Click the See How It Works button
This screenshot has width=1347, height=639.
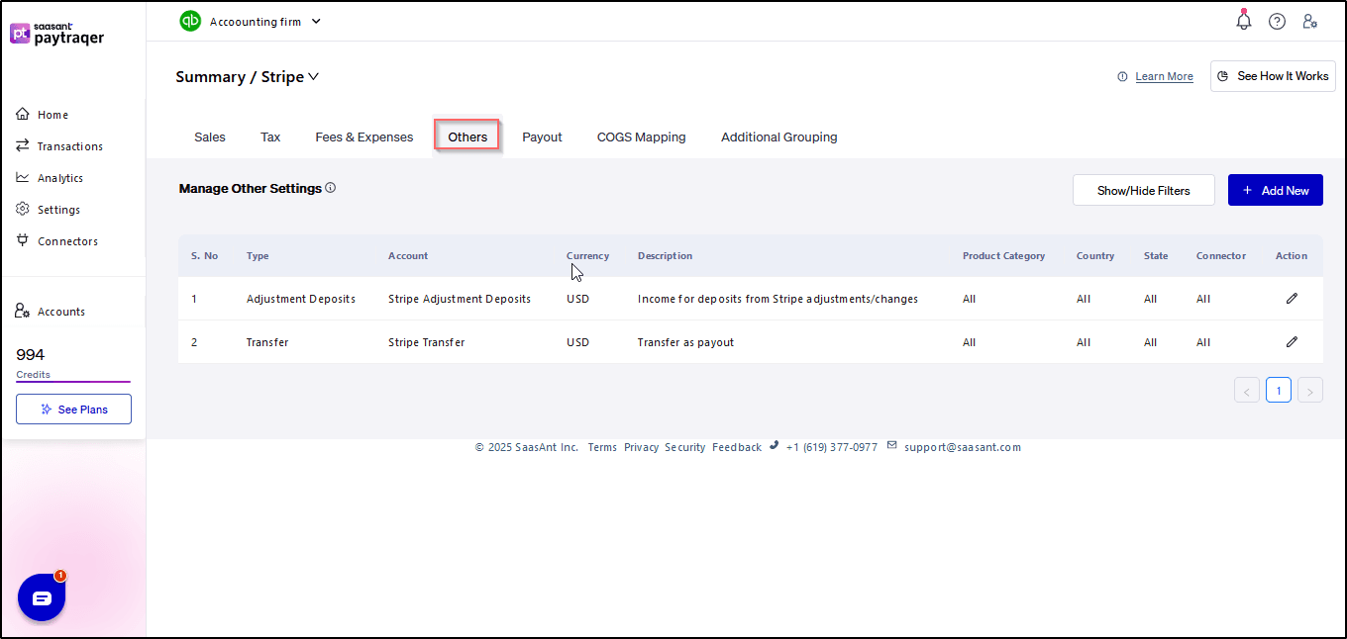1273,76
